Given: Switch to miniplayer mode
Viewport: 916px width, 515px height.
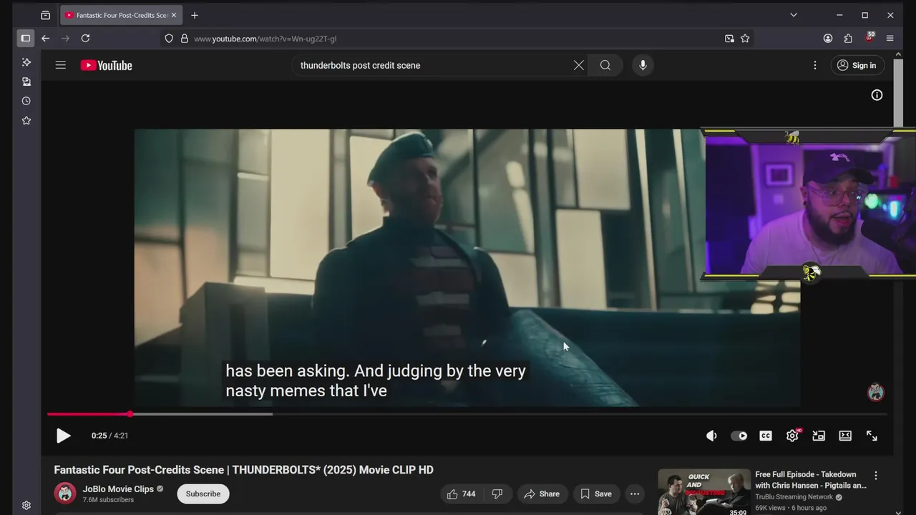Looking at the screenshot, I should [x=819, y=436].
